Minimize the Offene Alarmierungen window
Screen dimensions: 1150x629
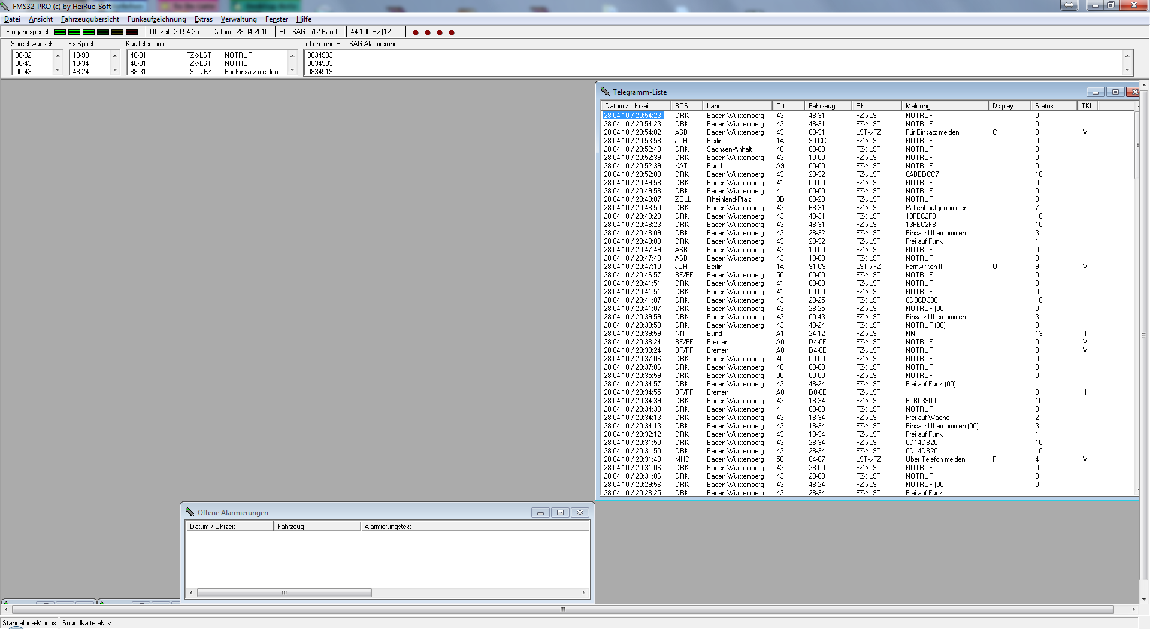[x=540, y=512]
